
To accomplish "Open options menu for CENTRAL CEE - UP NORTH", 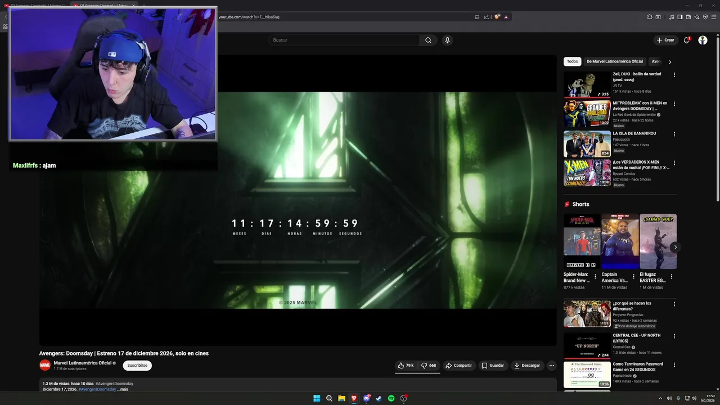I will tap(674, 336).
